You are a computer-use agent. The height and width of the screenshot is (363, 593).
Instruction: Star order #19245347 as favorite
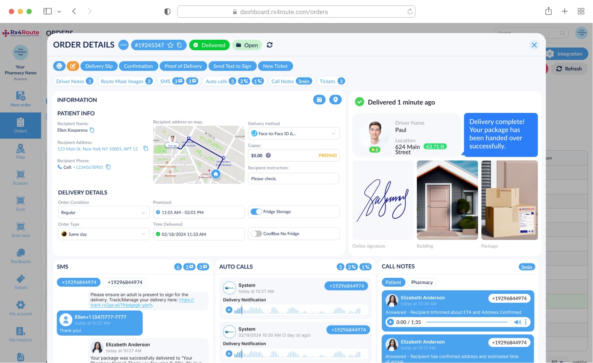coord(170,45)
